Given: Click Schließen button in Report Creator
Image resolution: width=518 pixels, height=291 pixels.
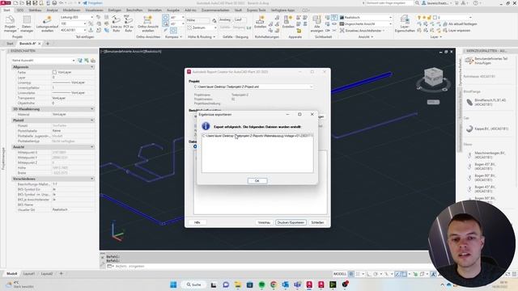Looking at the screenshot, I should pyautogui.click(x=317, y=223).
